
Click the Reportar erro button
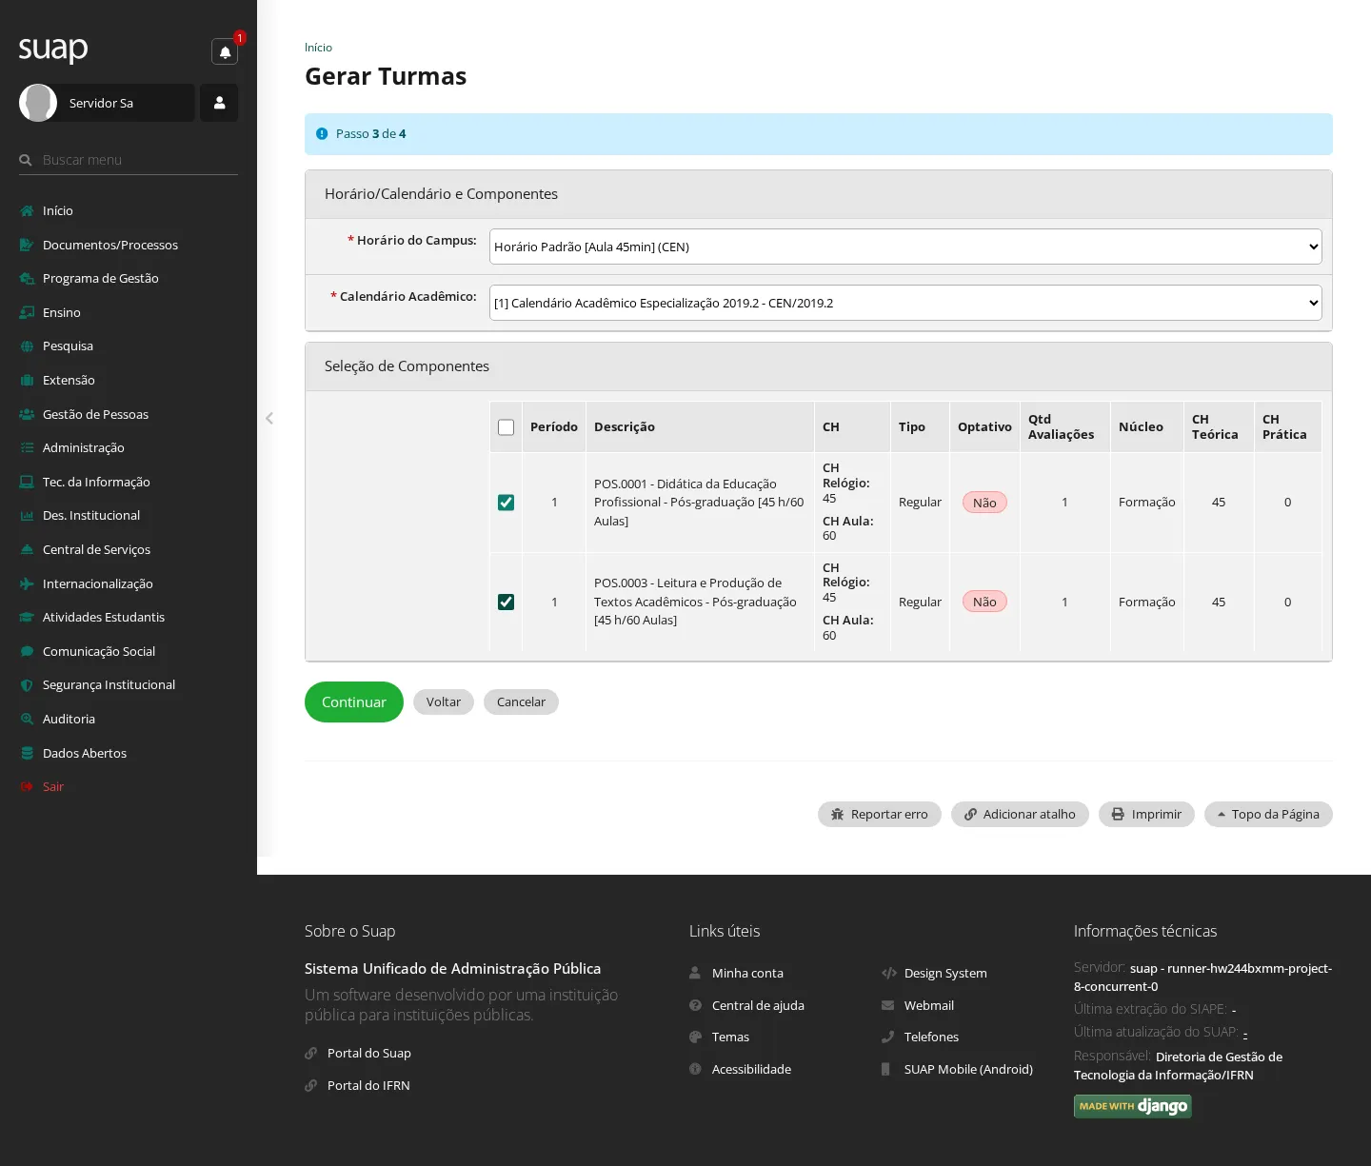pyautogui.click(x=880, y=814)
